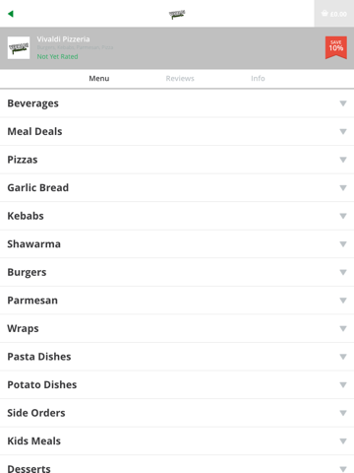Tap the header logo at top center

(177, 15)
